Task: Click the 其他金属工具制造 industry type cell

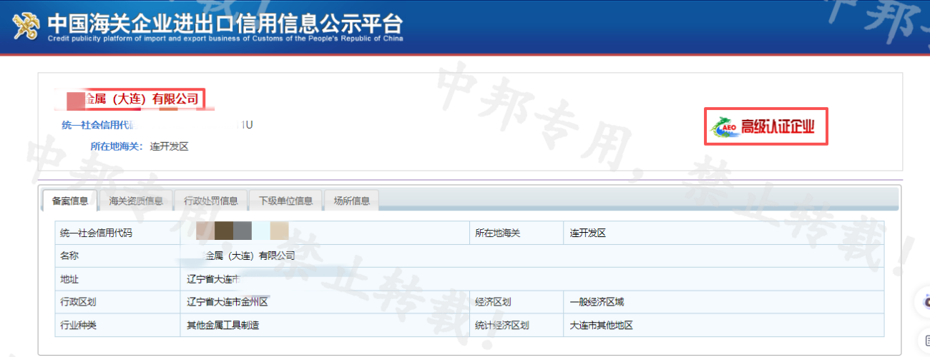Action: [222, 325]
